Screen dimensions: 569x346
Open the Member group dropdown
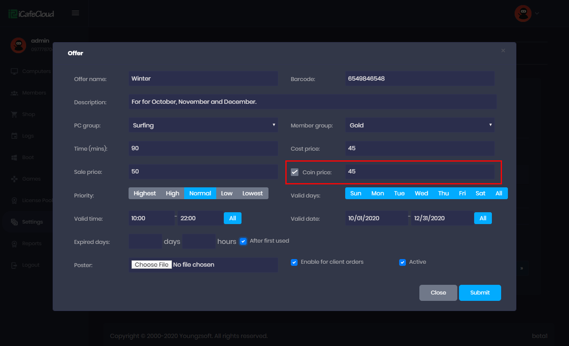coord(419,125)
